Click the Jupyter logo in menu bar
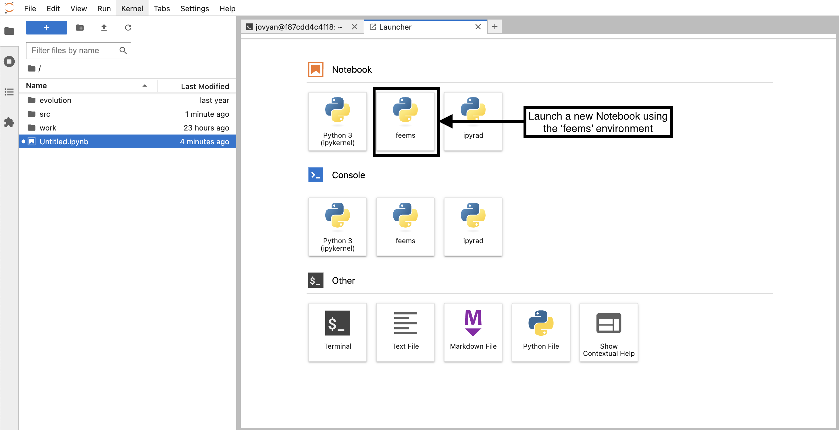 pos(9,8)
